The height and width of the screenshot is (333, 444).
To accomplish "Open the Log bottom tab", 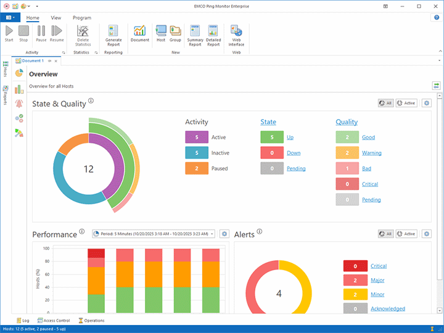I will (x=23, y=321).
